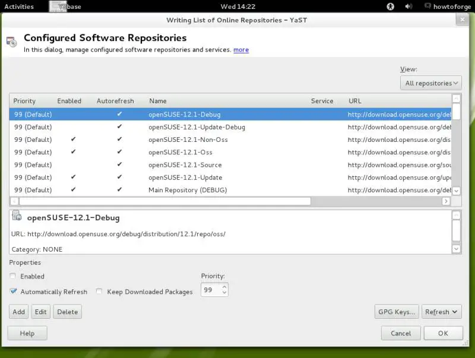475x358 pixels.
Task: Click the Add repository button
Action: click(18, 312)
